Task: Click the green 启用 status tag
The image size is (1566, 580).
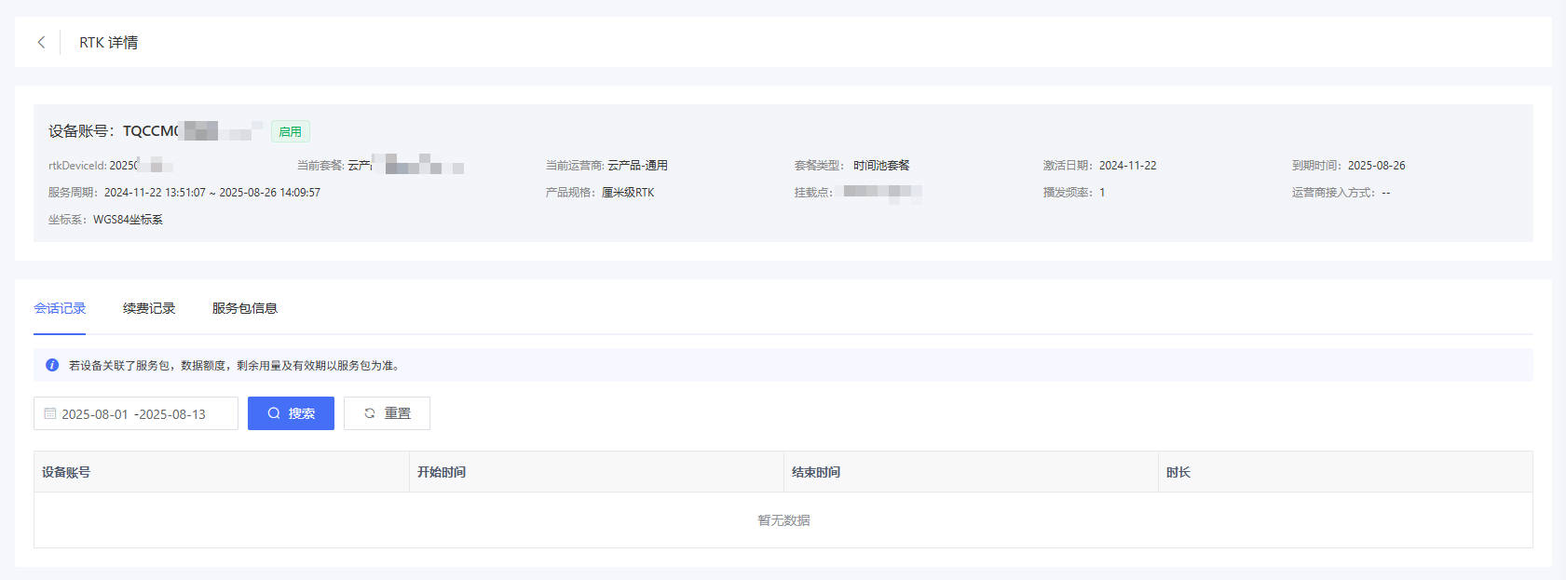Action: [290, 131]
